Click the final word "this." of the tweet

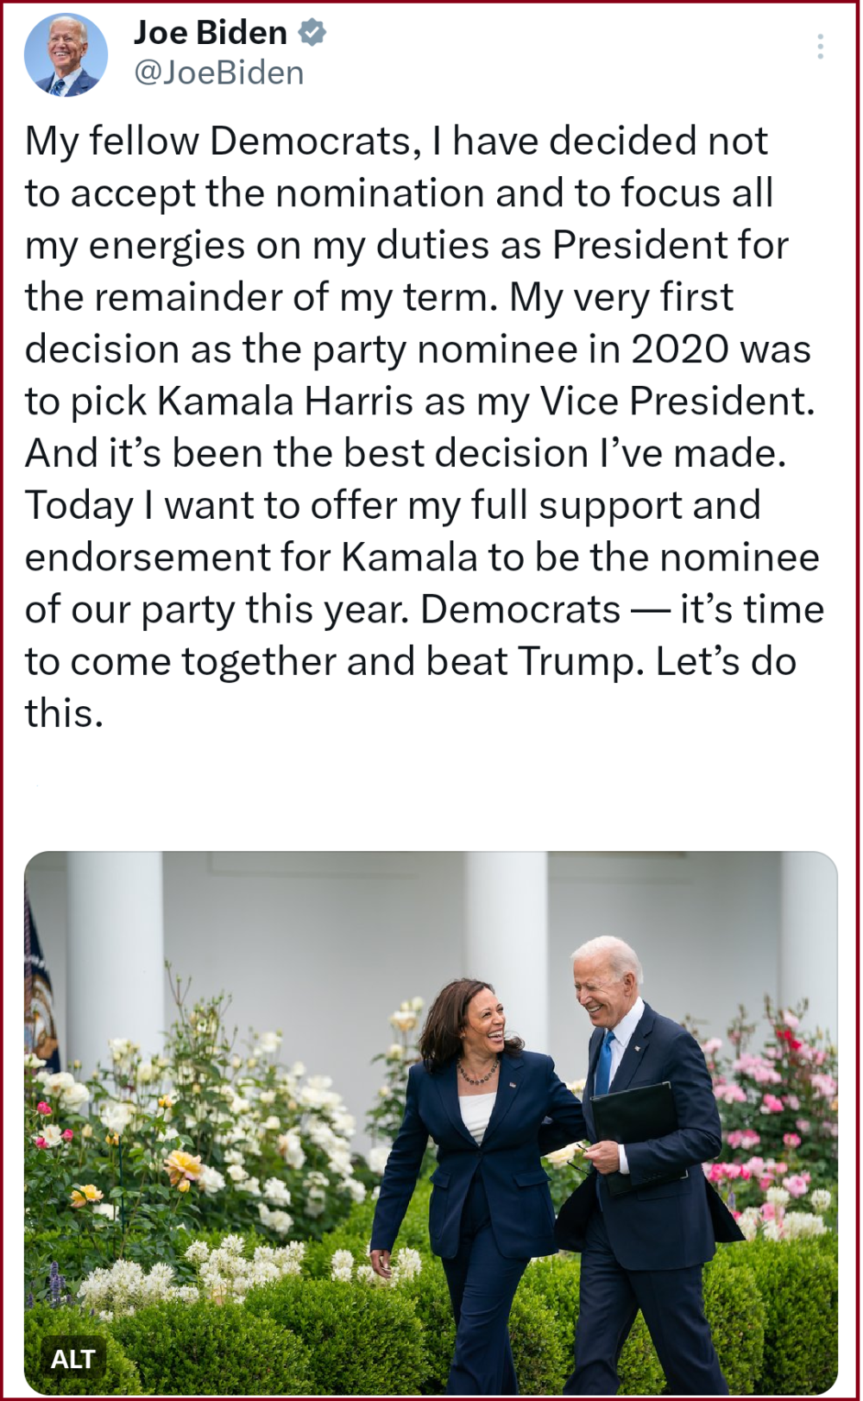[64, 714]
